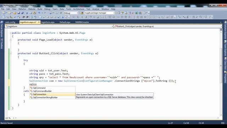Click the Cut scissors icon
Image resolution: width=227 pixels, height=128 pixels.
[27, 13]
